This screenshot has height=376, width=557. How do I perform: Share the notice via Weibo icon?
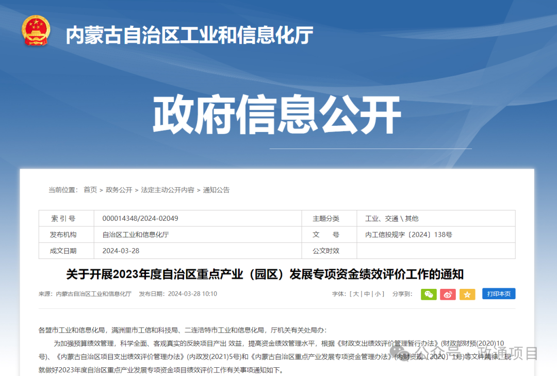tap(448, 295)
